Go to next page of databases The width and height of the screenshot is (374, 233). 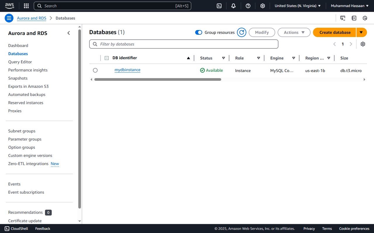pyautogui.click(x=351, y=44)
